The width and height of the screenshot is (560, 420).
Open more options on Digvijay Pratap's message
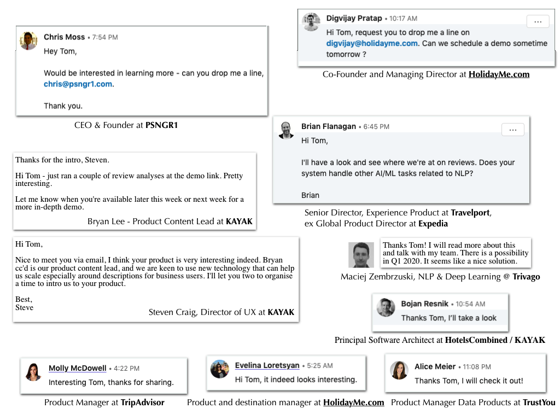point(538,21)
